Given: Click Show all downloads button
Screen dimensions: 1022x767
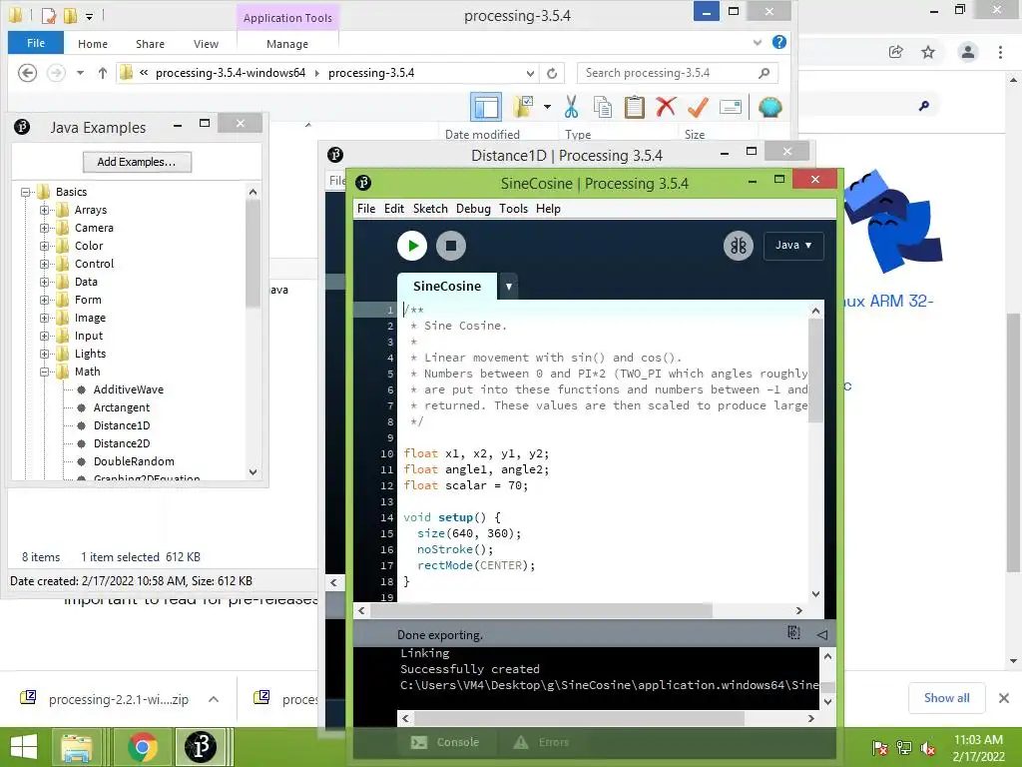Looking at the screenshot, I should point(946,698).
